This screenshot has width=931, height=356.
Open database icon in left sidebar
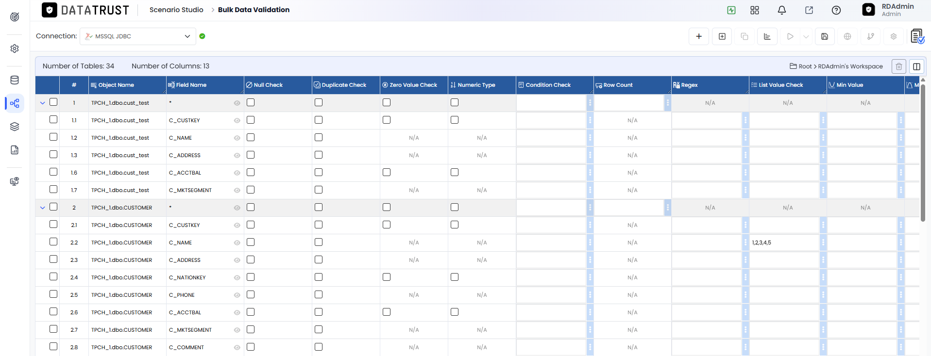click(x=15, y=80)
